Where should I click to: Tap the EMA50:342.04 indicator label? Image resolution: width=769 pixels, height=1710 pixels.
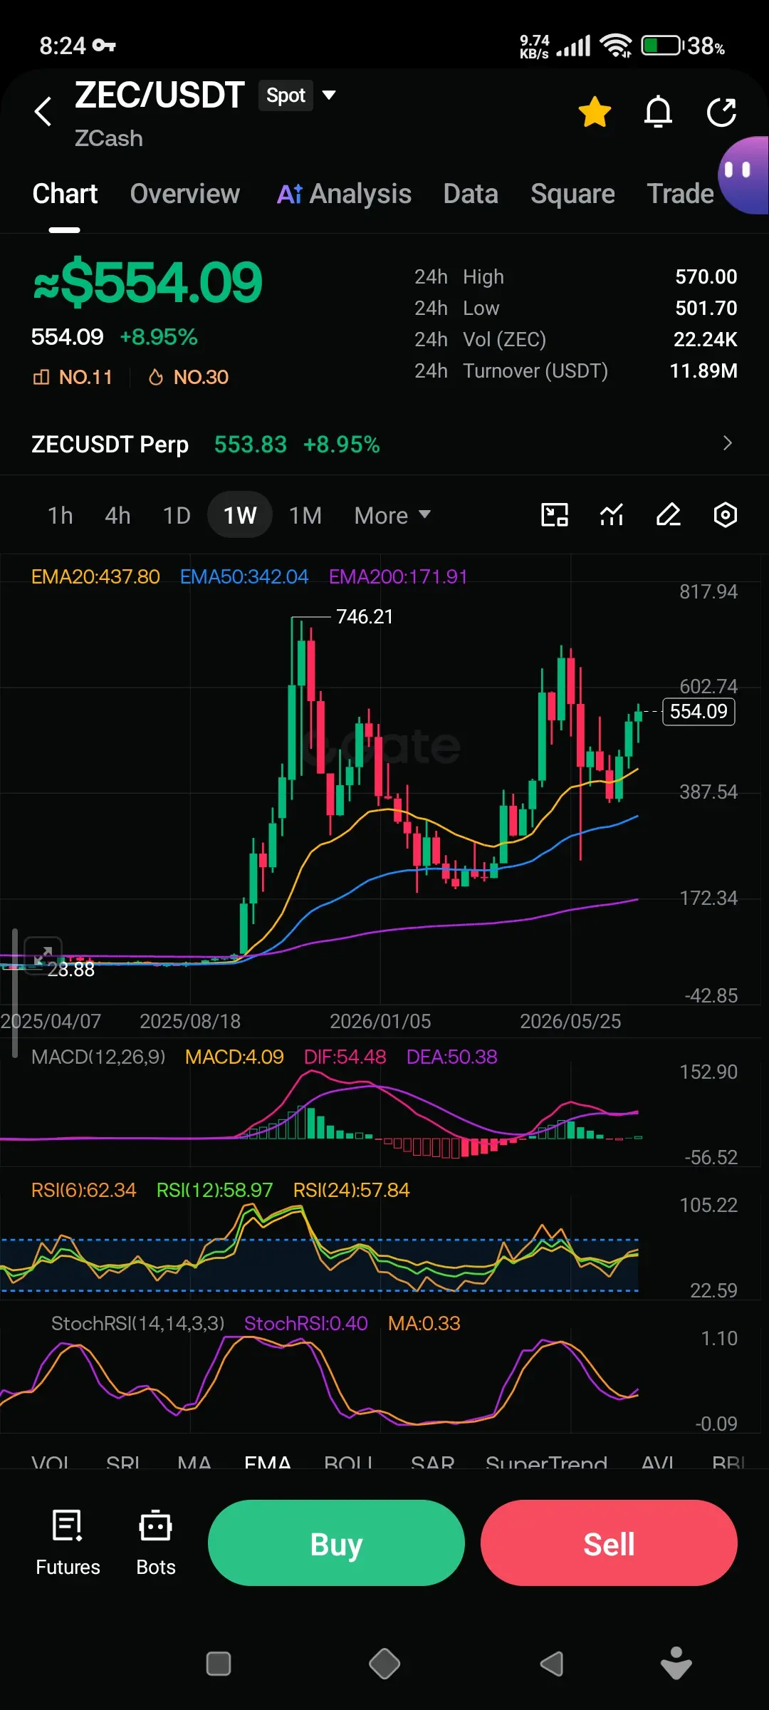[244, 576]
